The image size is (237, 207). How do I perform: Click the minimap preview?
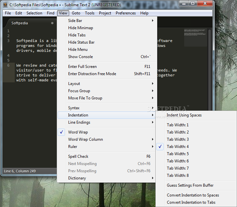(x=195, y=38)
